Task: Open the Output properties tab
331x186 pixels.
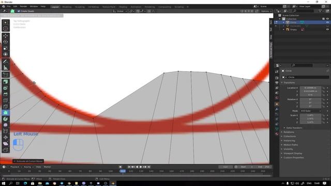Action: pyautogui.click(x=277, y=83)
